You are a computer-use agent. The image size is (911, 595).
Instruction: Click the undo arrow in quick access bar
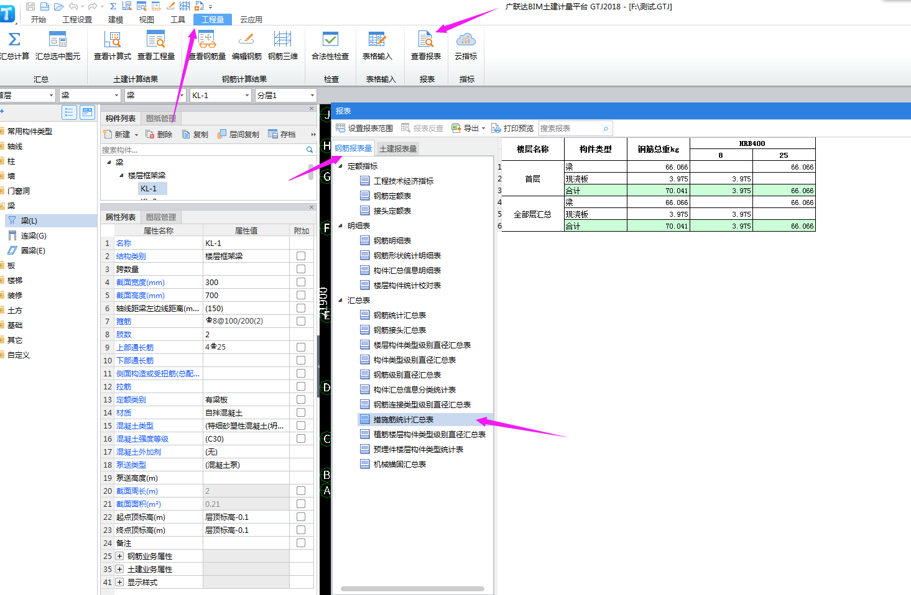73,6
